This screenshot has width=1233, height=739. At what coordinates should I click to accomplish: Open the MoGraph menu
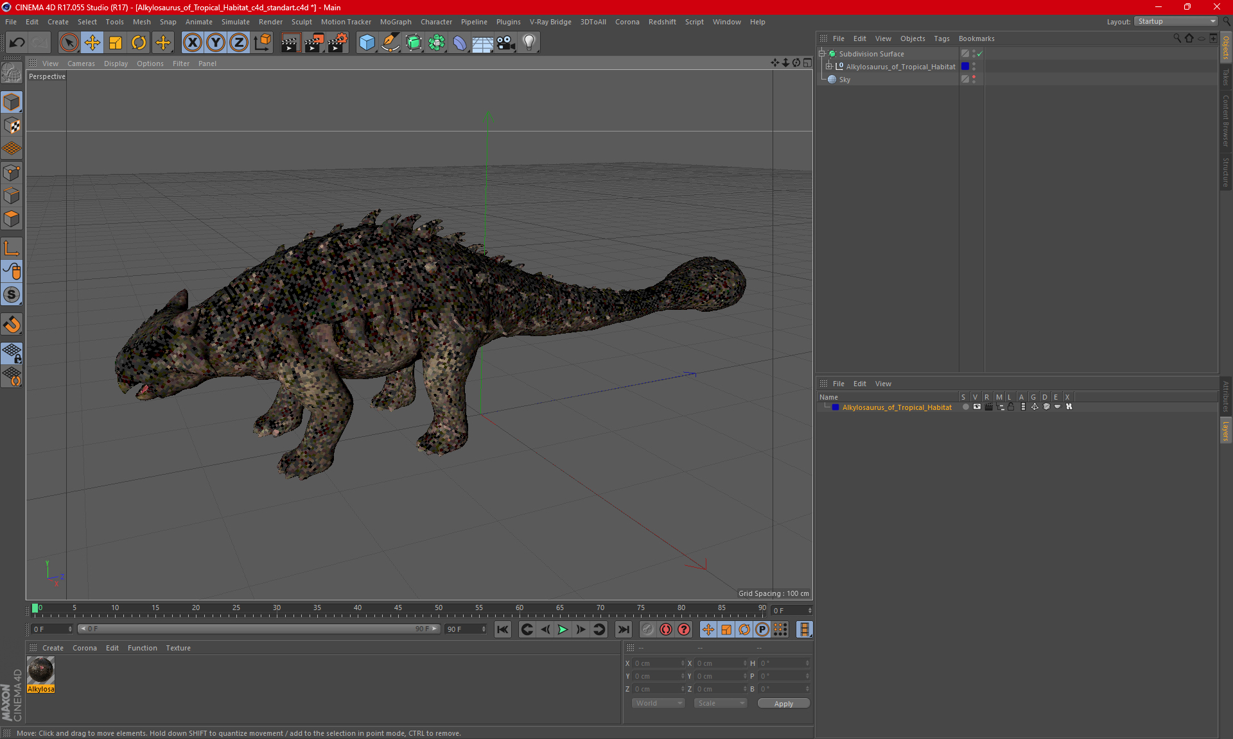(396, 22)
